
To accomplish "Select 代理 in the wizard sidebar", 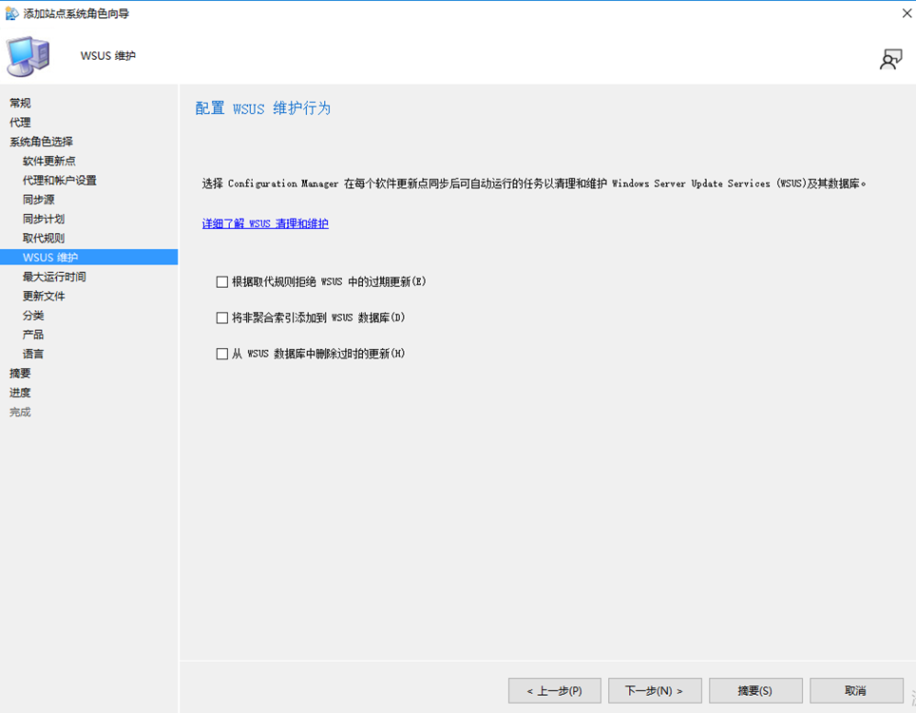I will coord(21,122).
